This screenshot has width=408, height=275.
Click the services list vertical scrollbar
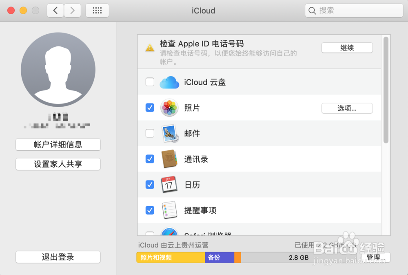(x=386, y=90)
